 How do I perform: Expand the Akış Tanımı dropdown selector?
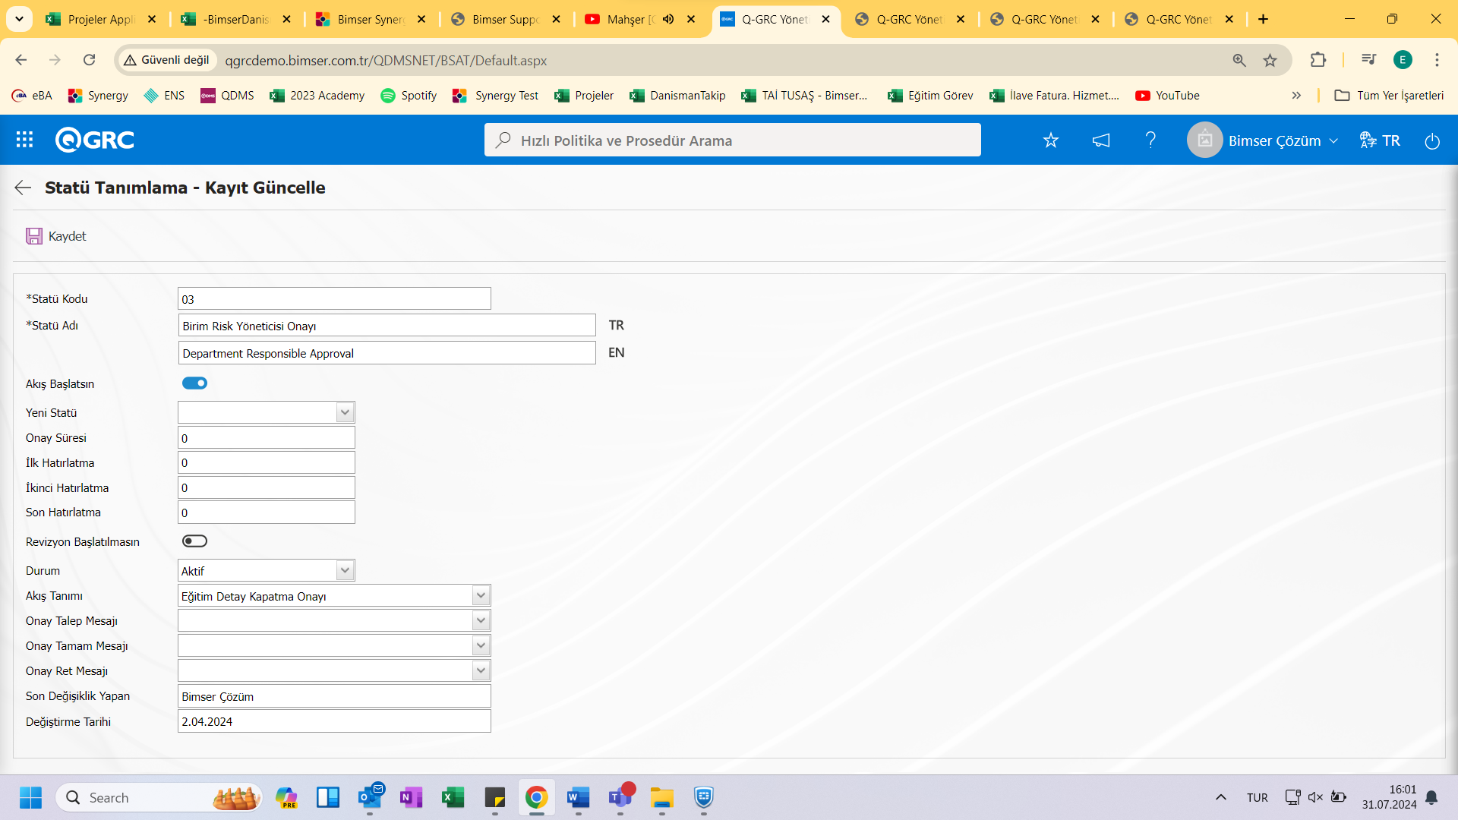[x=481, y=596]
